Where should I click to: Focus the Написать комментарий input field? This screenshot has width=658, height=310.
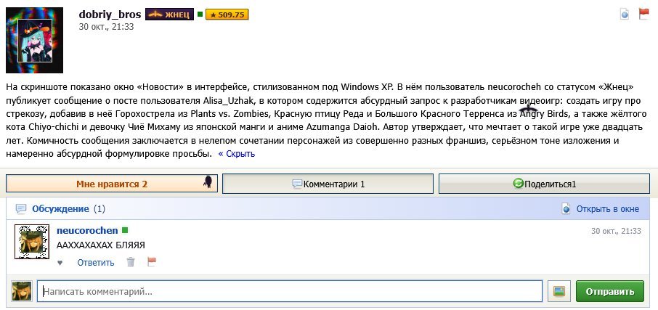click(x=290, y=291)
